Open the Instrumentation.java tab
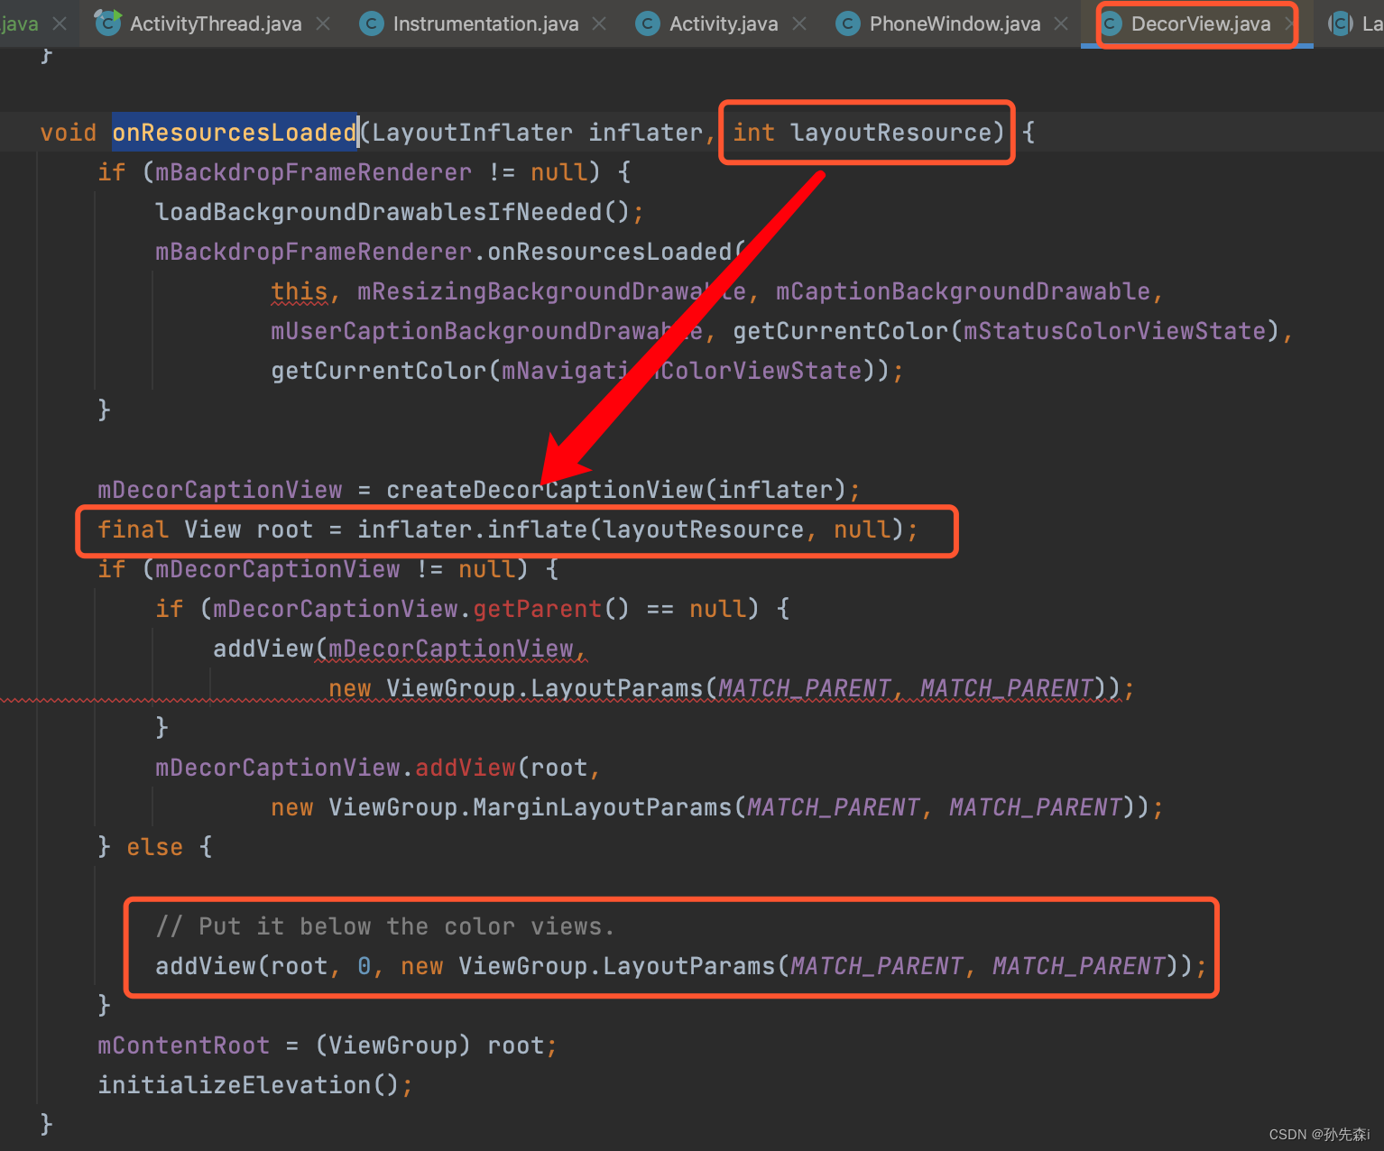Image resolution: width=1384 pixels, height=1151 pixels. 485,23
